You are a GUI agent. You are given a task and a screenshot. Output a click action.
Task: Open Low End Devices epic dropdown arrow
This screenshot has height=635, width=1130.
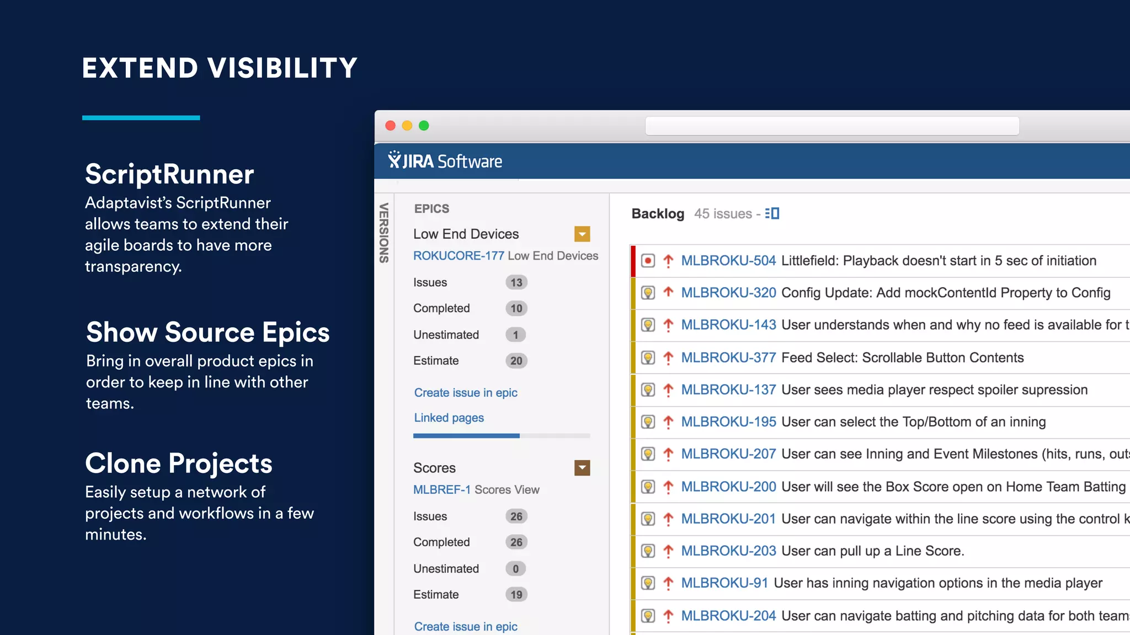pyautogui.click(x=582, y=234)
